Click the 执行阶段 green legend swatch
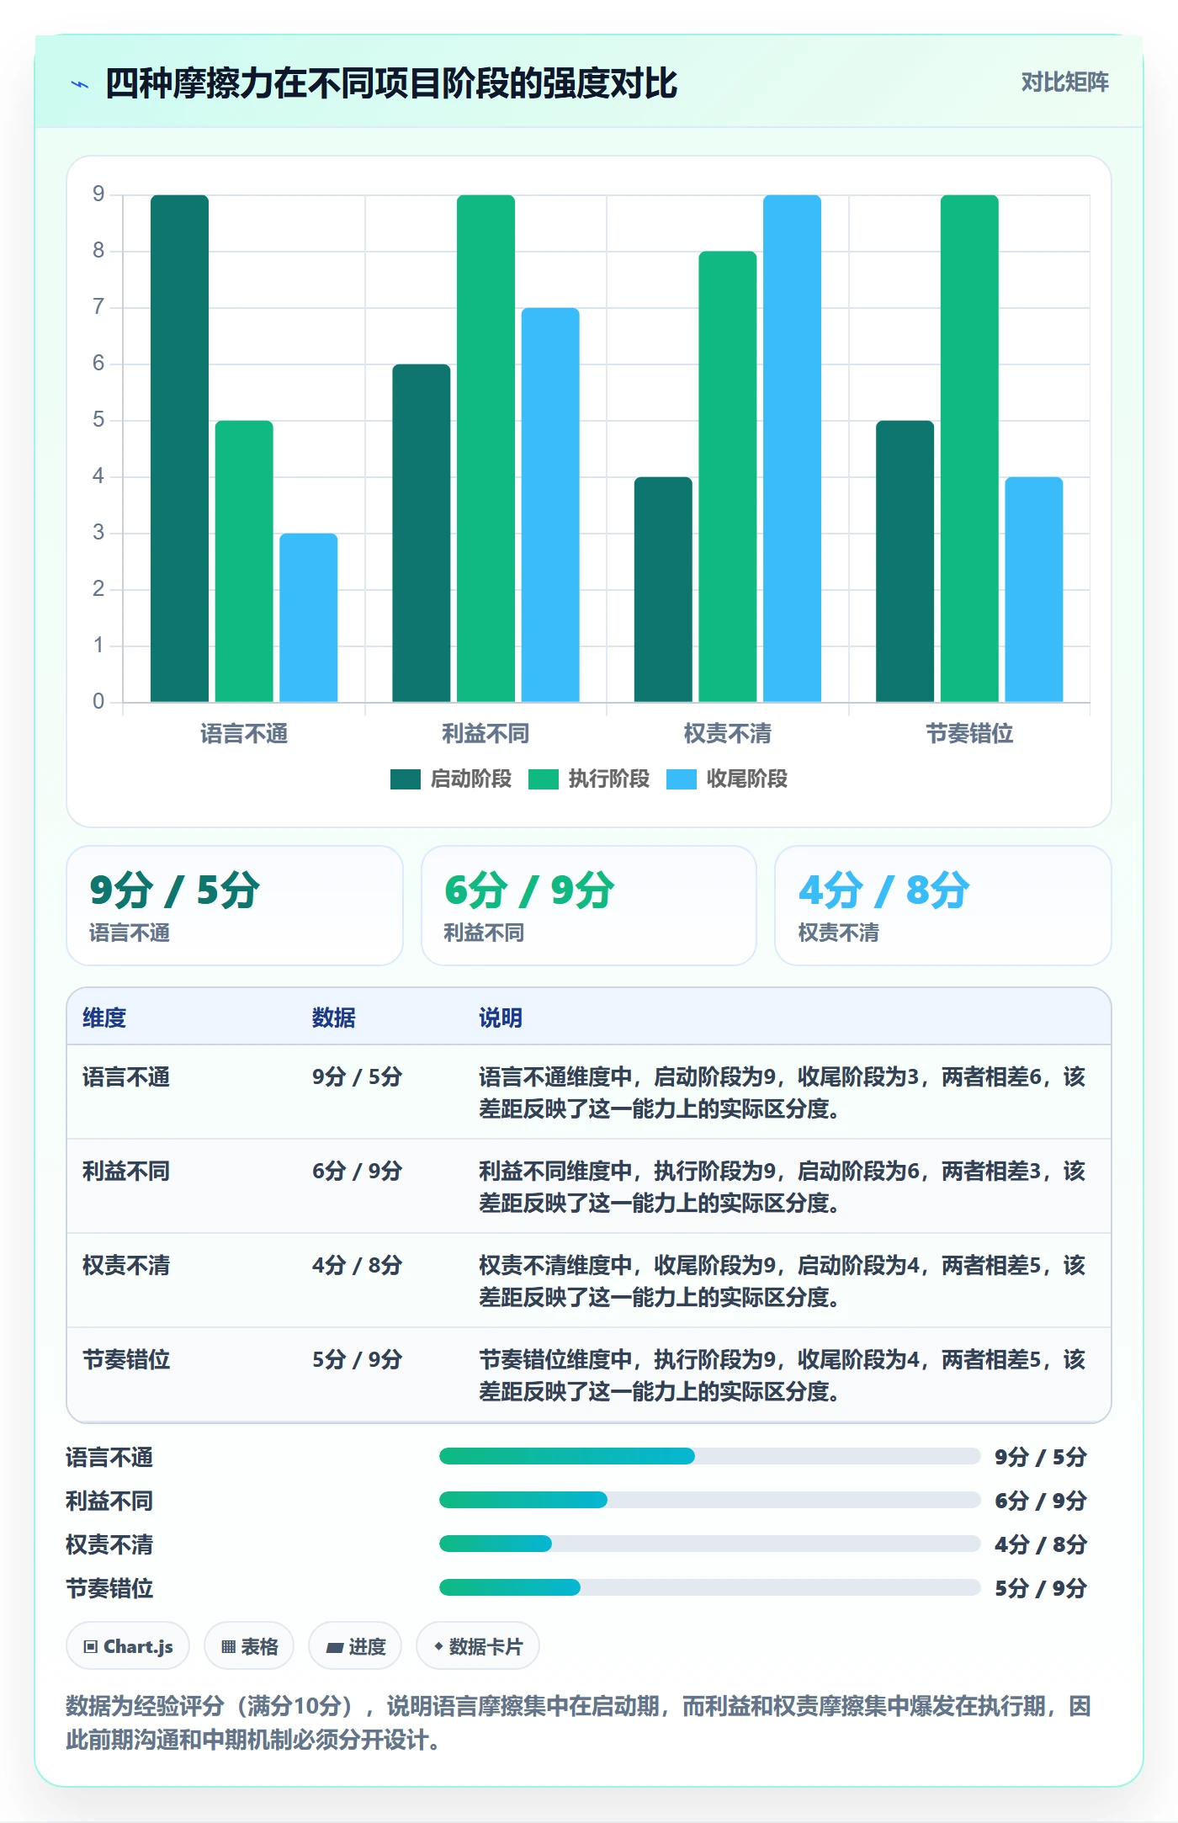Image resolution: width=1178 pixels, height=1823 pixels. (x=544, y=779)
